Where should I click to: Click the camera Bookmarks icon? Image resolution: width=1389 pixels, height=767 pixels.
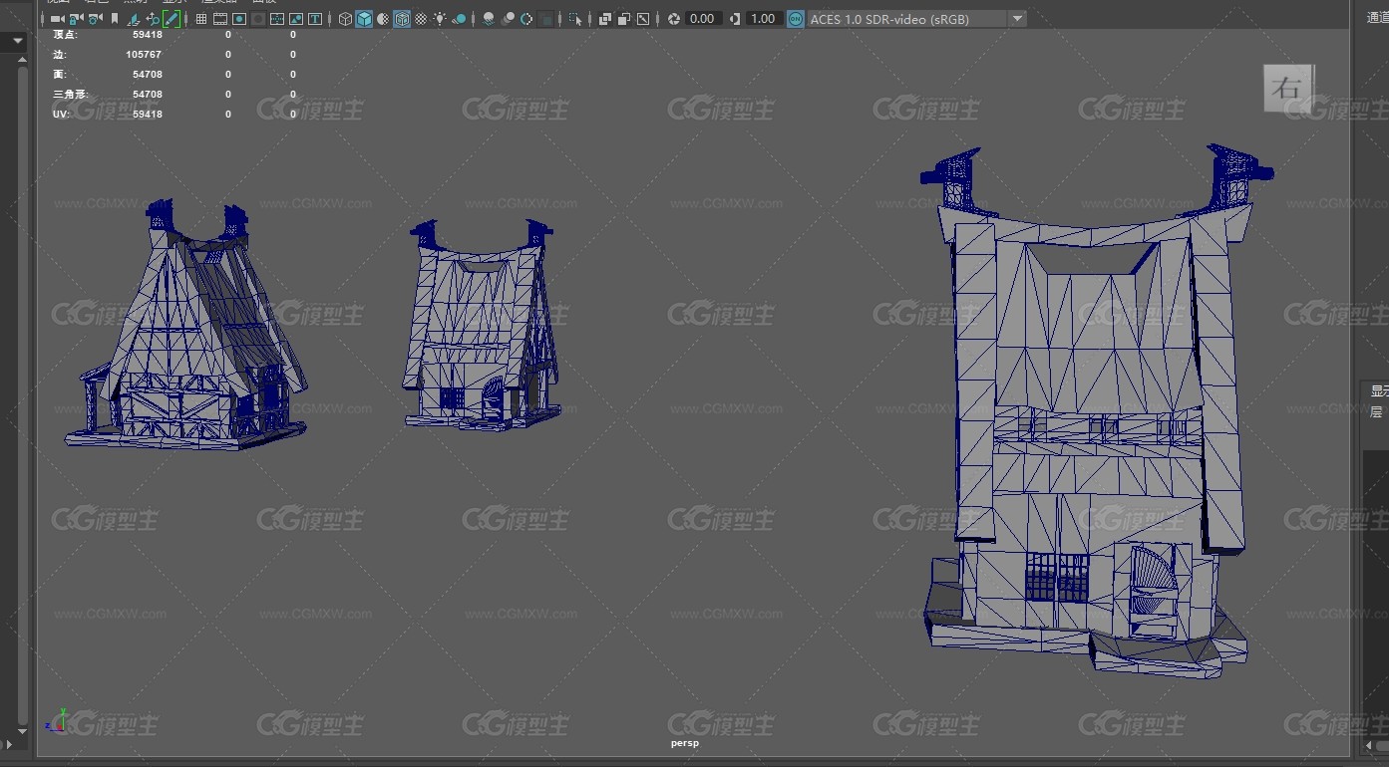(115, 19)
